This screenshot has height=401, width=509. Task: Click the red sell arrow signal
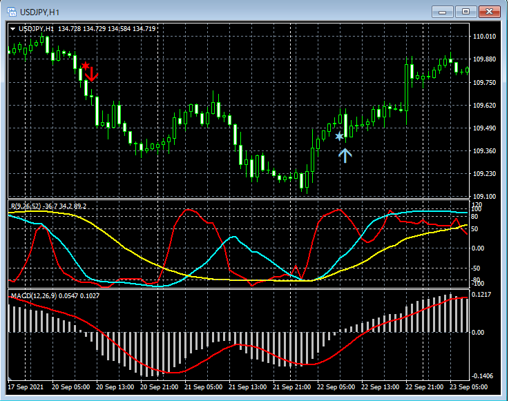coord(91,75)
